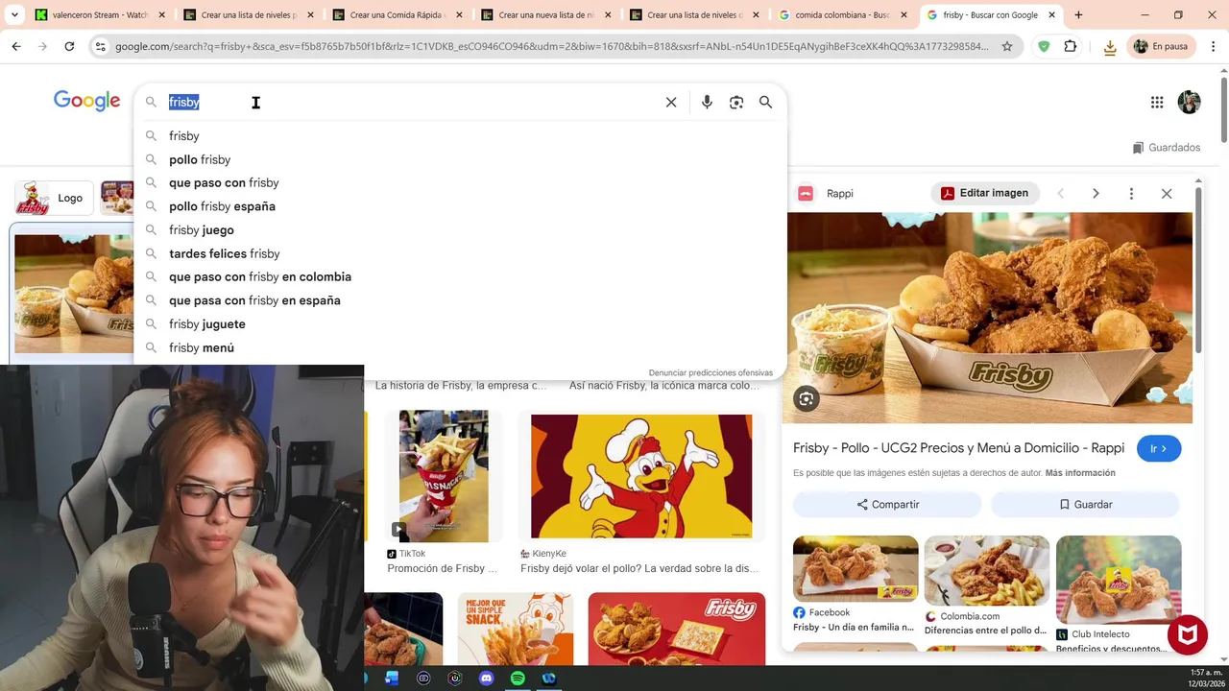Open the Google account profile picture
The height and width of the screenshot is (691, 1229).
[x=1189, y=102]
